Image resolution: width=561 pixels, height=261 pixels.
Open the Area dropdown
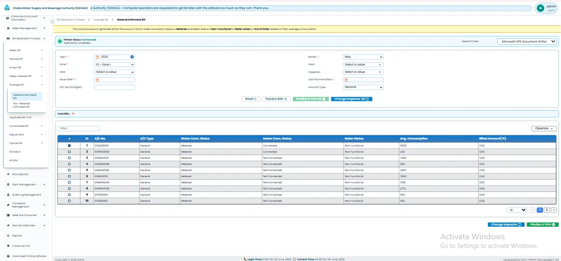point(363,64)
